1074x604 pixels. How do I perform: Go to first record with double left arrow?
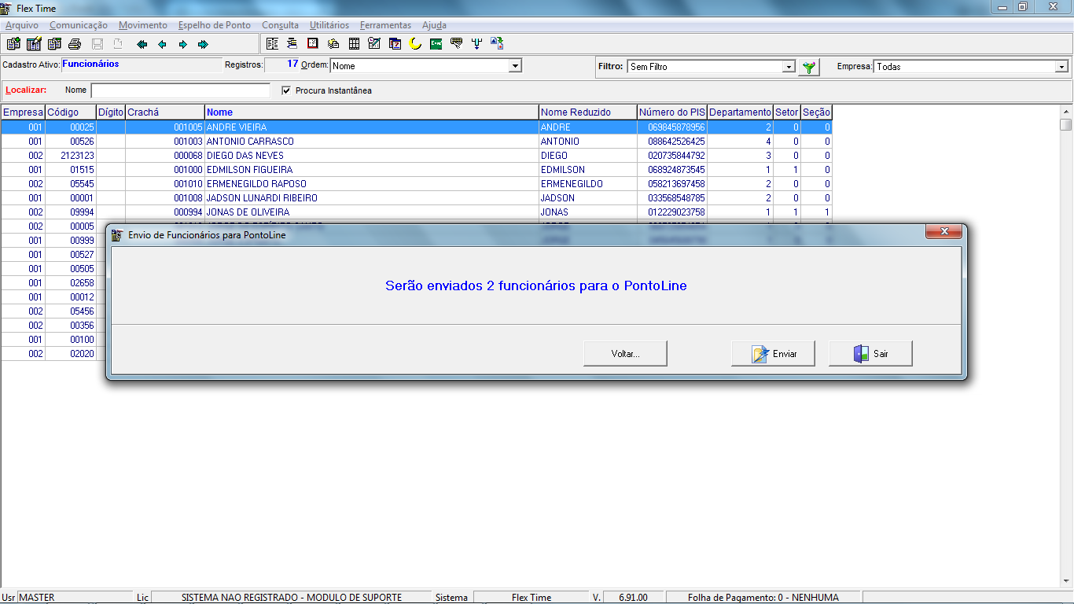(x=142, y=44)
